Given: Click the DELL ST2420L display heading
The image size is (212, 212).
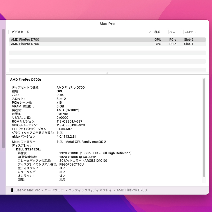Looking at the screenshot, I should pyautogui.click(x=28, y=149).
